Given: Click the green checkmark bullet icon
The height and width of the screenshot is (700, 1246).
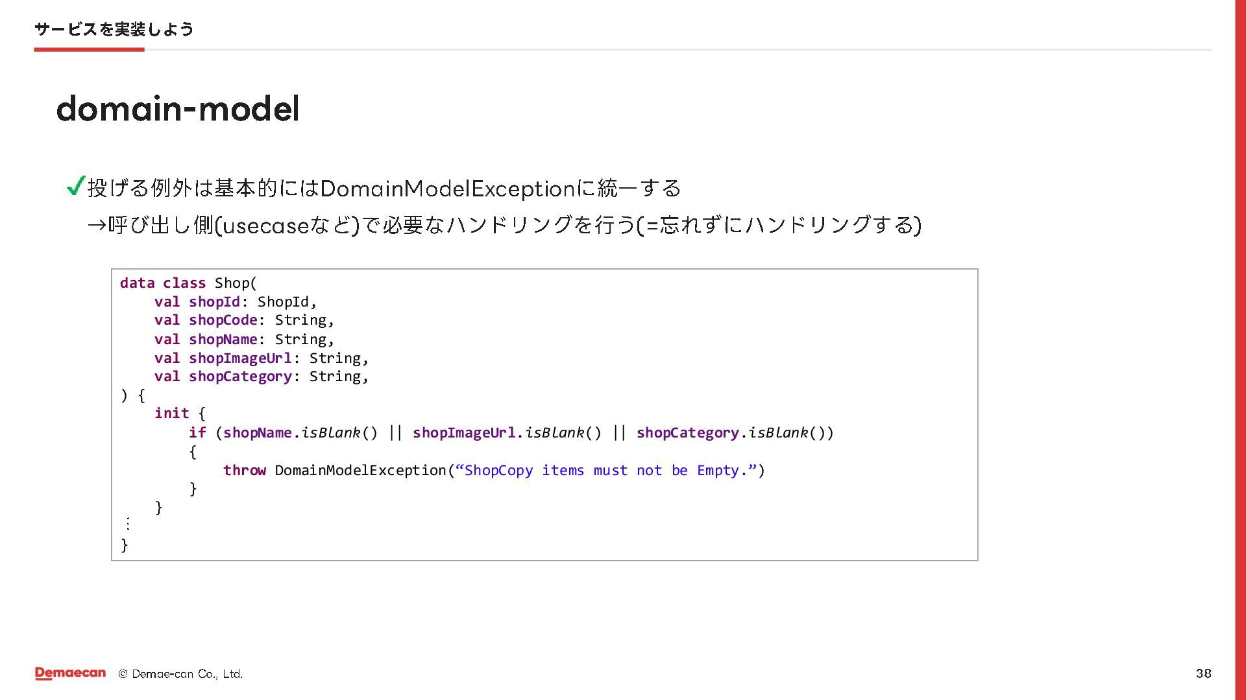Looking at the screenshot, I should pos(76,187).
